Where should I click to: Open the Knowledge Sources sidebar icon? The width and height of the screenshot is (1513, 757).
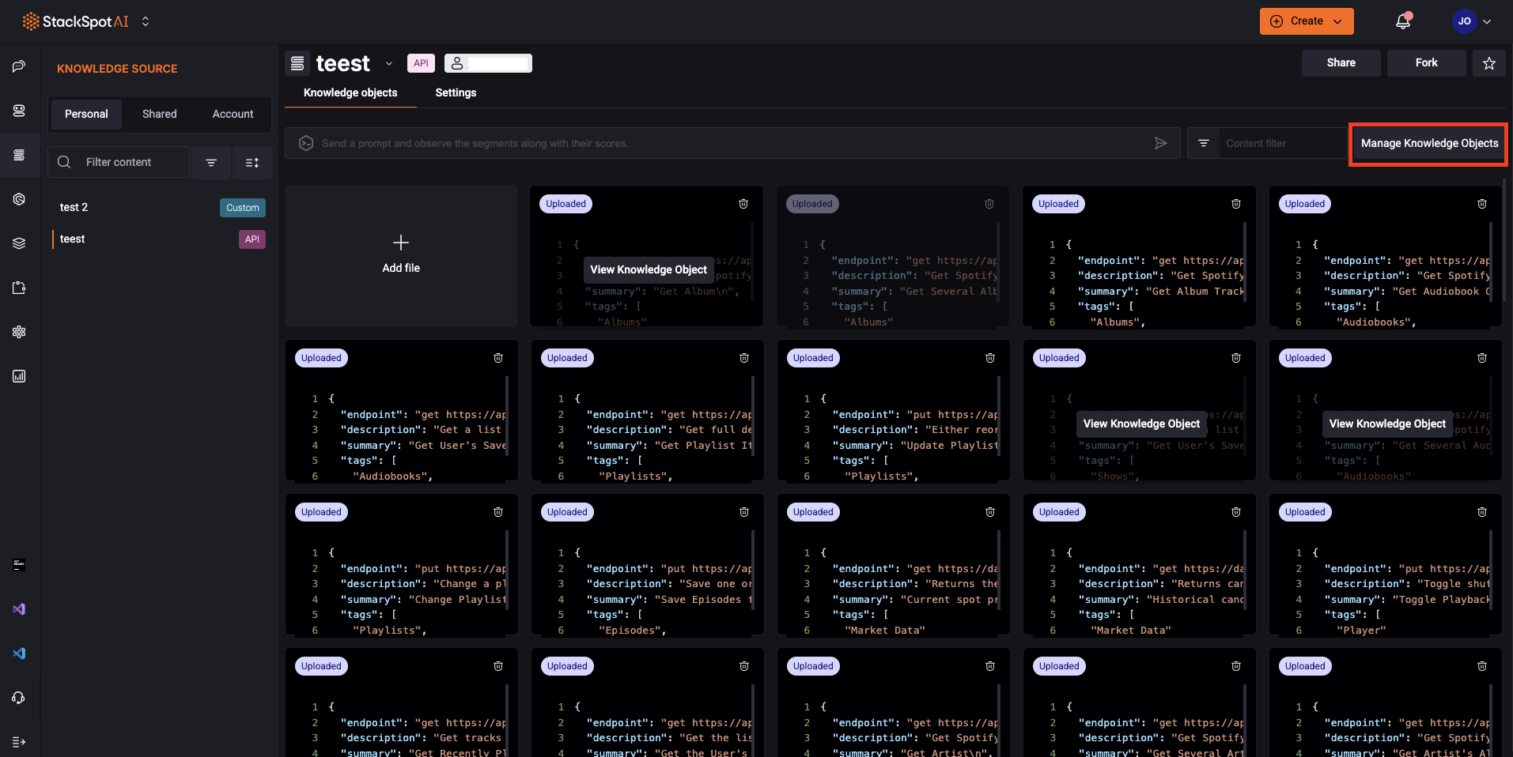pos(19,155)
